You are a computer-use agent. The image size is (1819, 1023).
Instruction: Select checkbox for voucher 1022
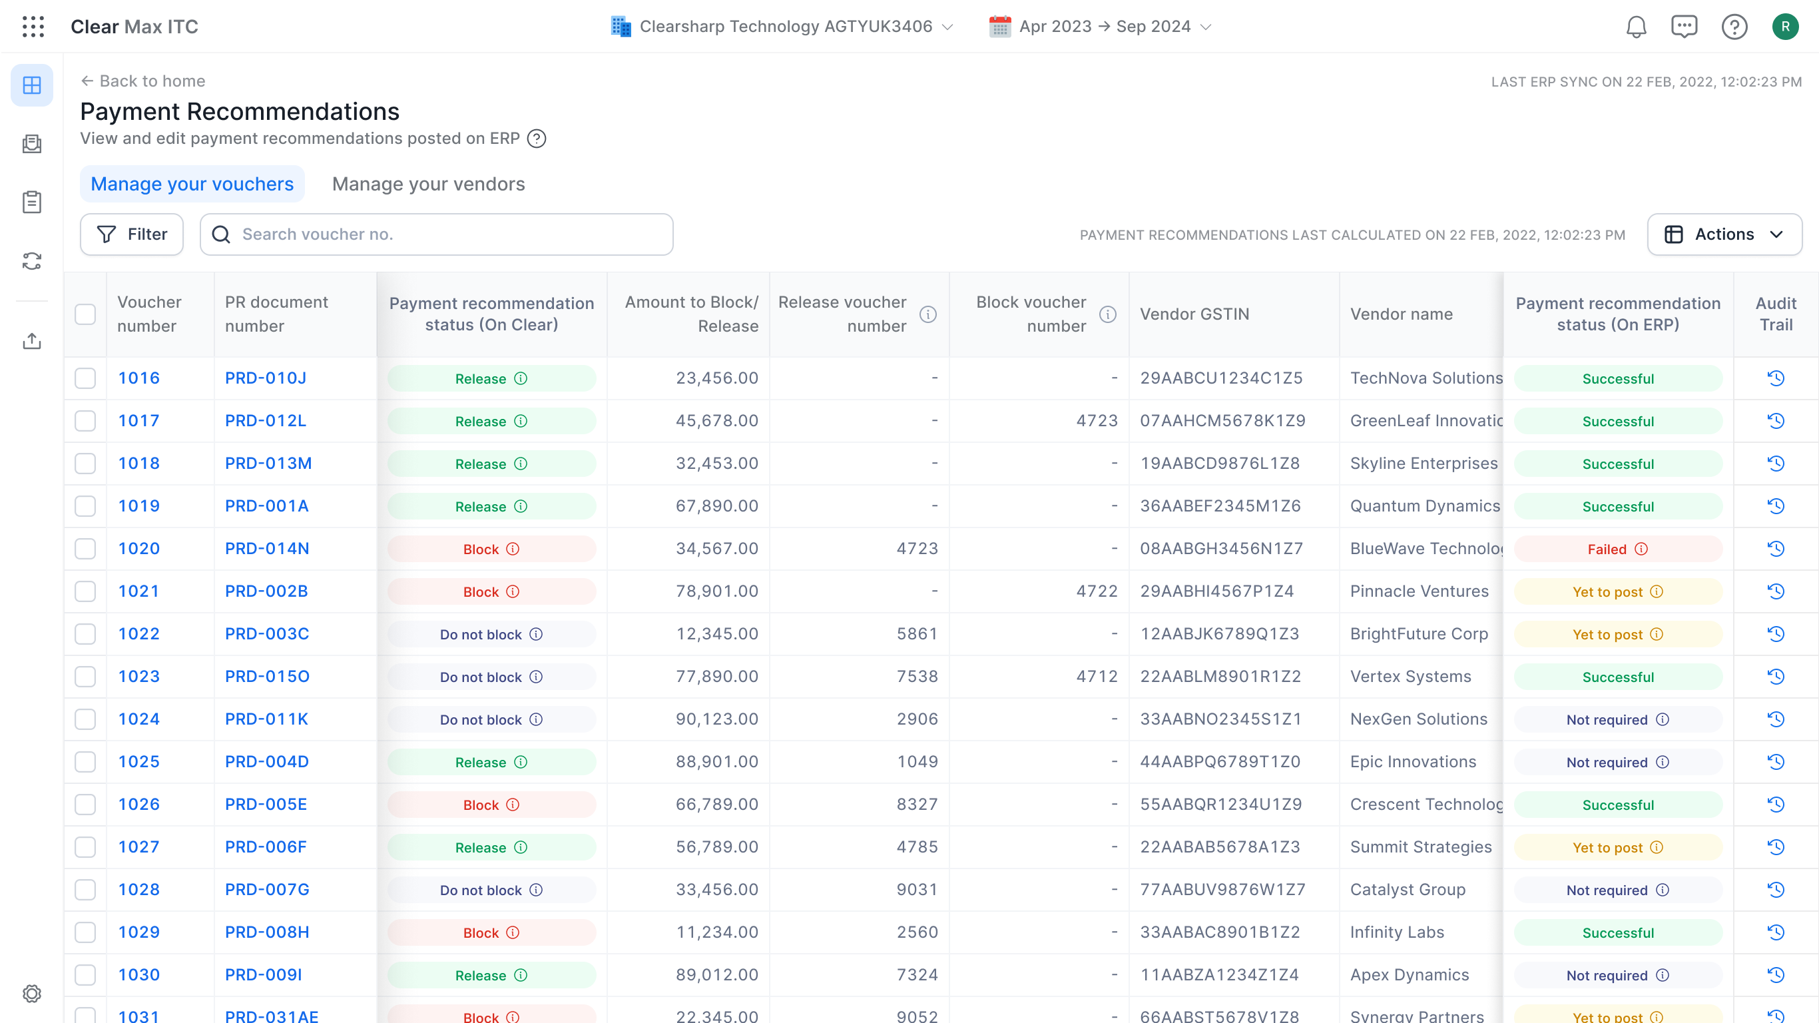tap(85, 635)
